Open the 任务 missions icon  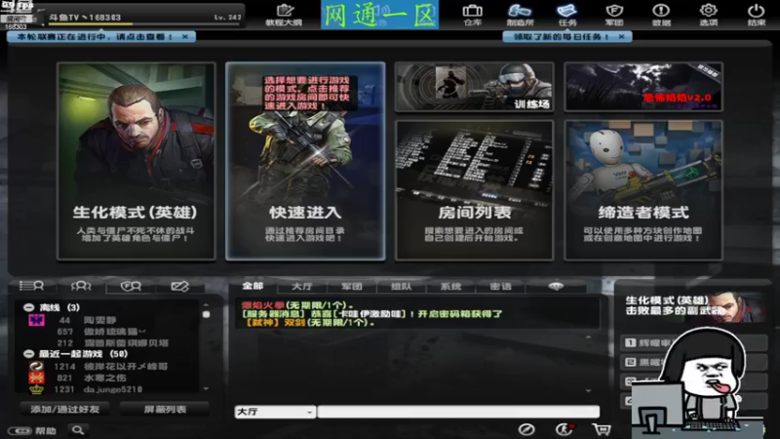coord(567,15)
